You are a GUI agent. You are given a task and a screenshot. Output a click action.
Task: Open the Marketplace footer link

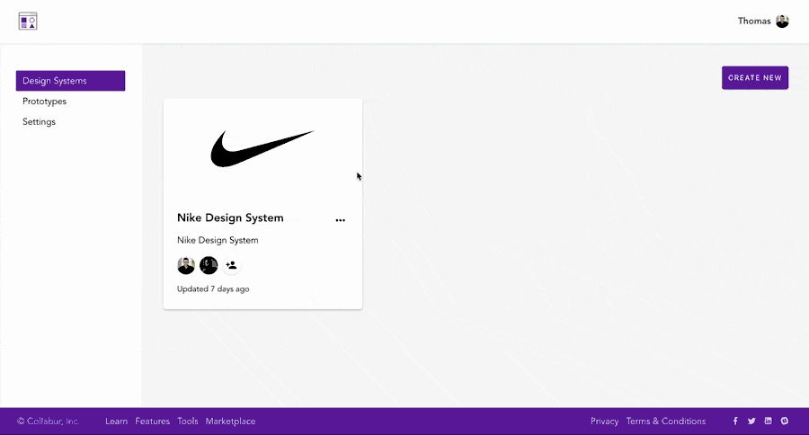(230, 421)
